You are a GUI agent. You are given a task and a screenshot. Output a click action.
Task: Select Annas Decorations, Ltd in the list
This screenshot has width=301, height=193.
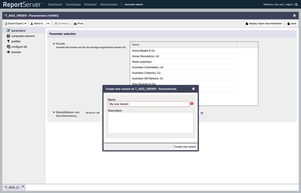[145, 56]
